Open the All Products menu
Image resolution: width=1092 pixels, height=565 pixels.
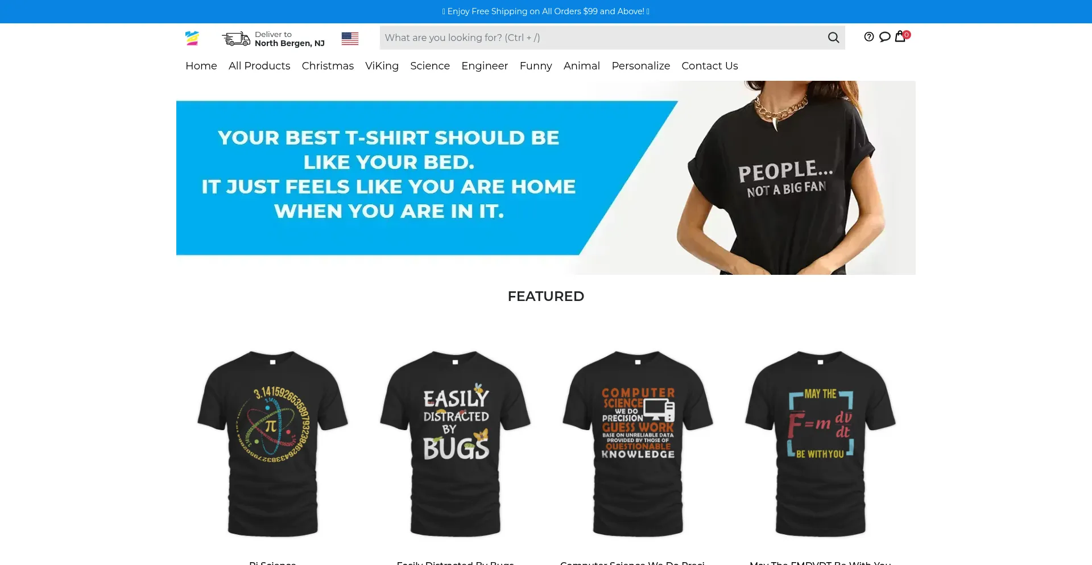tap(259, 66)
